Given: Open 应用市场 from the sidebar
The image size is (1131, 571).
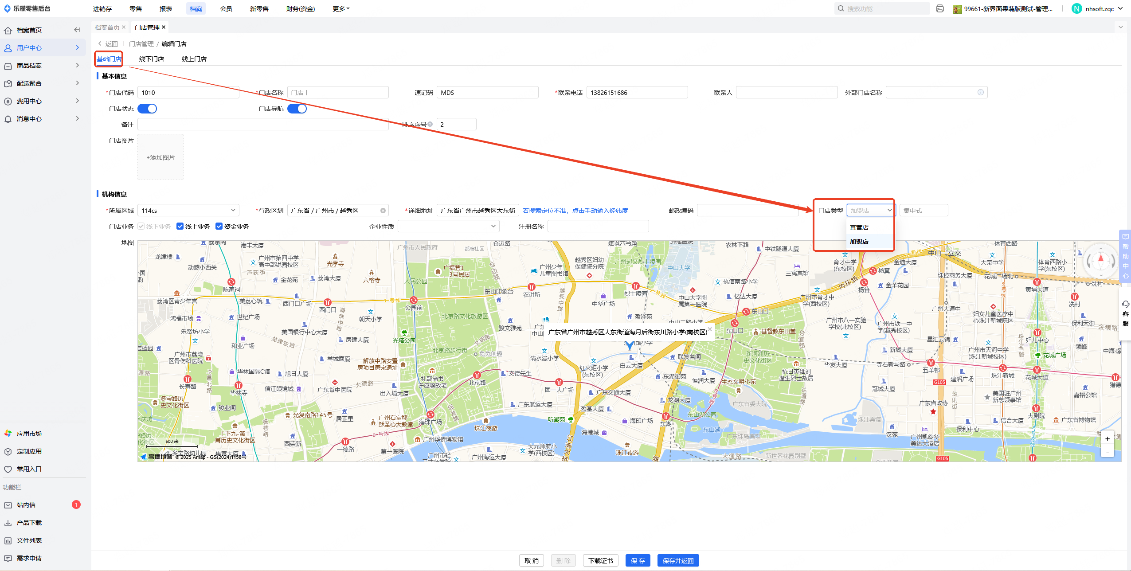Looking at the screenshot, I should point(29,433).
